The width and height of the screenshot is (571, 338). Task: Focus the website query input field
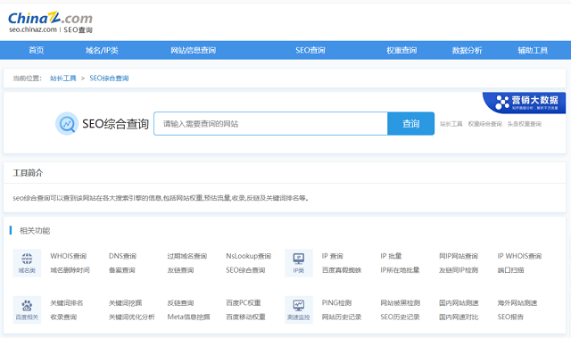click(x=270, y=124)
